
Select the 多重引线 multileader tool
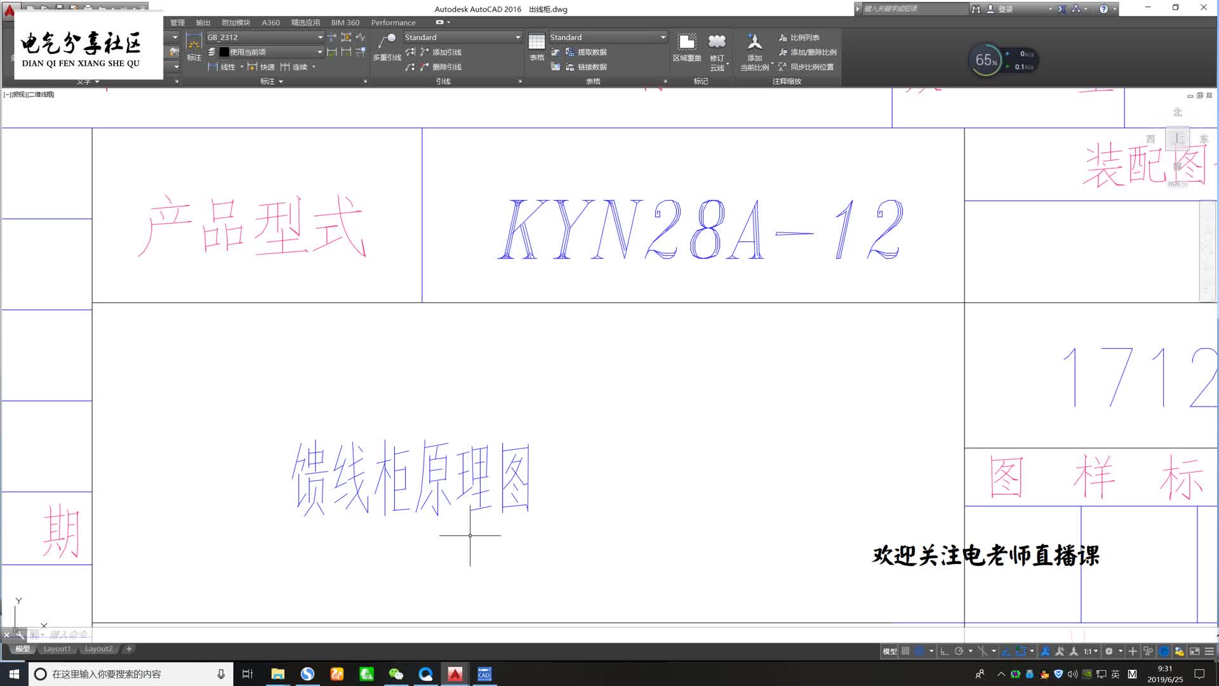click(x=387, y=47)
